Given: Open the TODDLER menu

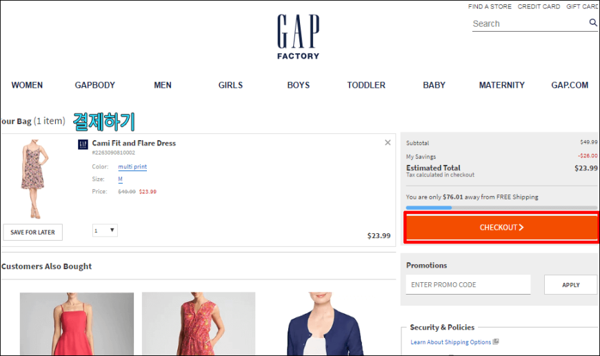Looking at the screenshot, I should point(366,85).
